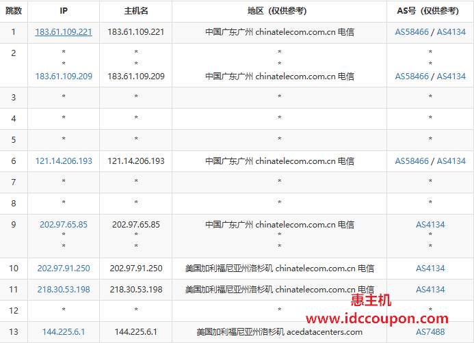This screenshot has width=474, height=343.
Task: Click AS4134 link in hop 9 row
Action: [430, 225]
